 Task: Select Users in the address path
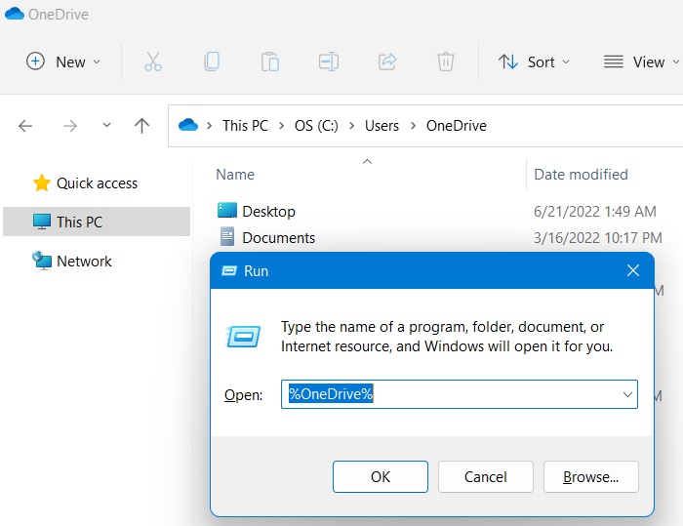pos(382,126)
